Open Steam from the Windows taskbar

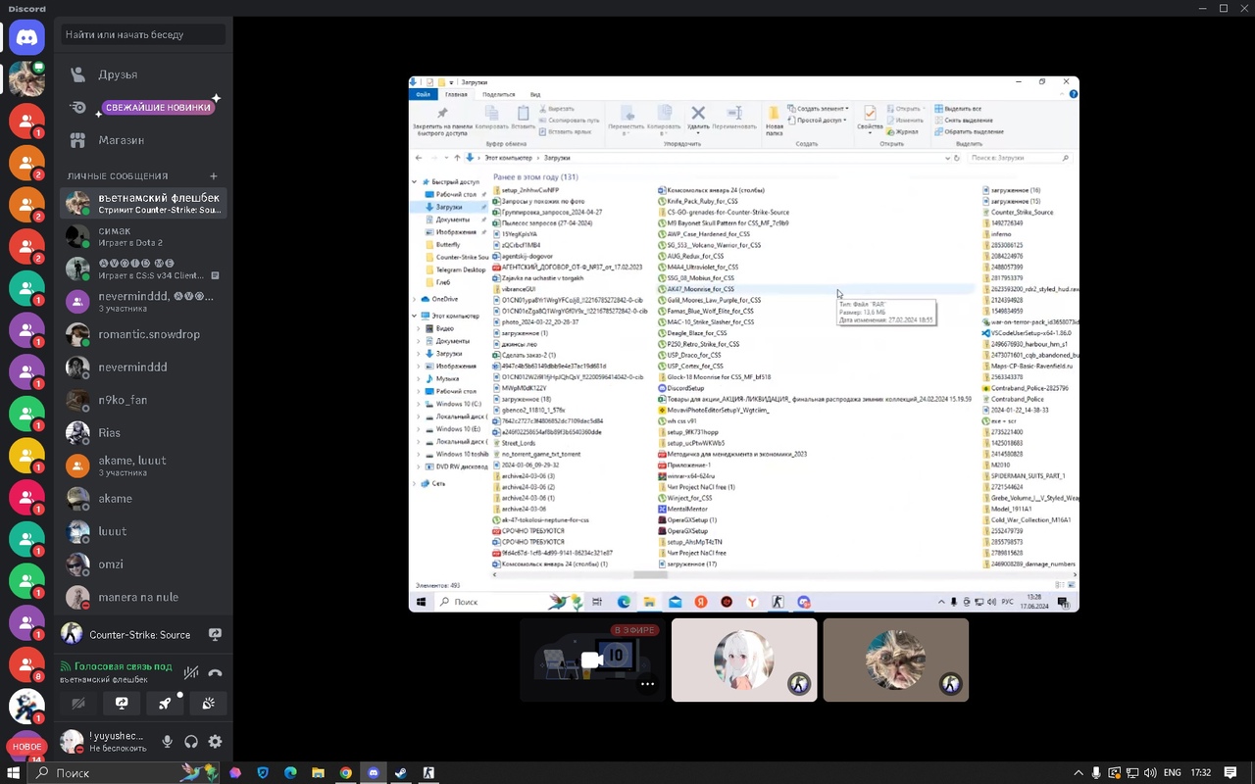pyautogui.click(x=401, y=773)
